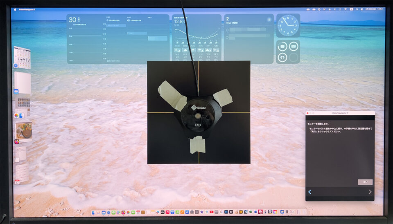This screenshot has height=224, width=393.
Task: Open the weather widget showing 12.8°
Action: tap(196, 39)
